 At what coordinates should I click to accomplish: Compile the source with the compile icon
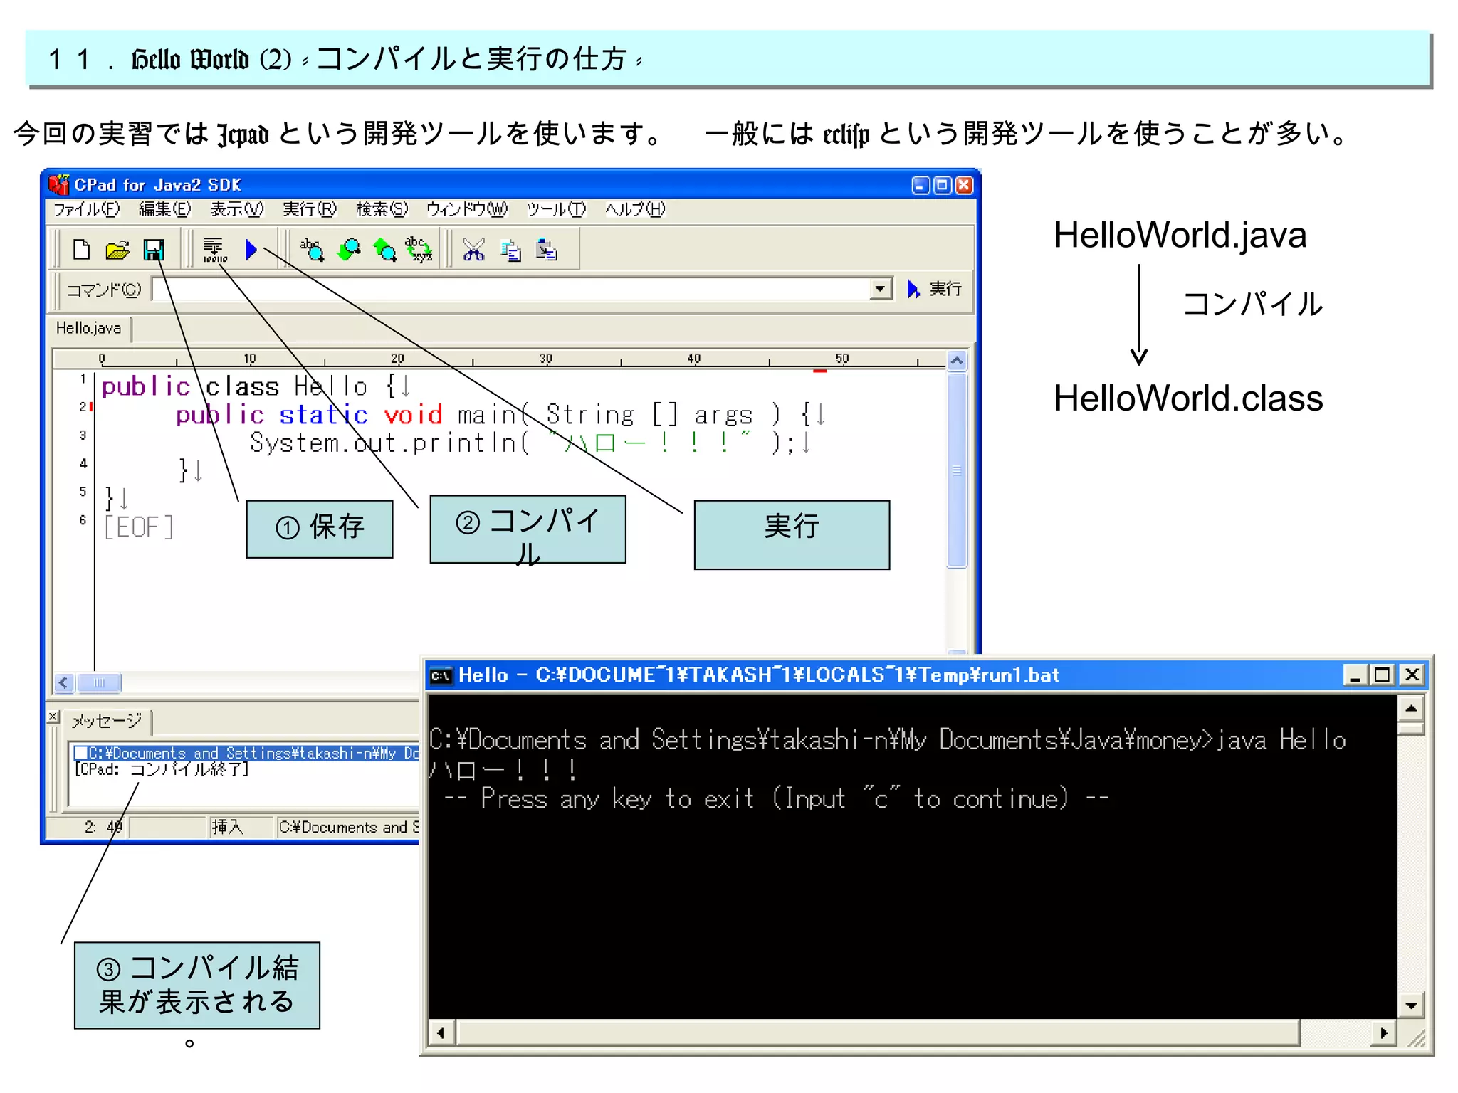[x=214, y=250]
